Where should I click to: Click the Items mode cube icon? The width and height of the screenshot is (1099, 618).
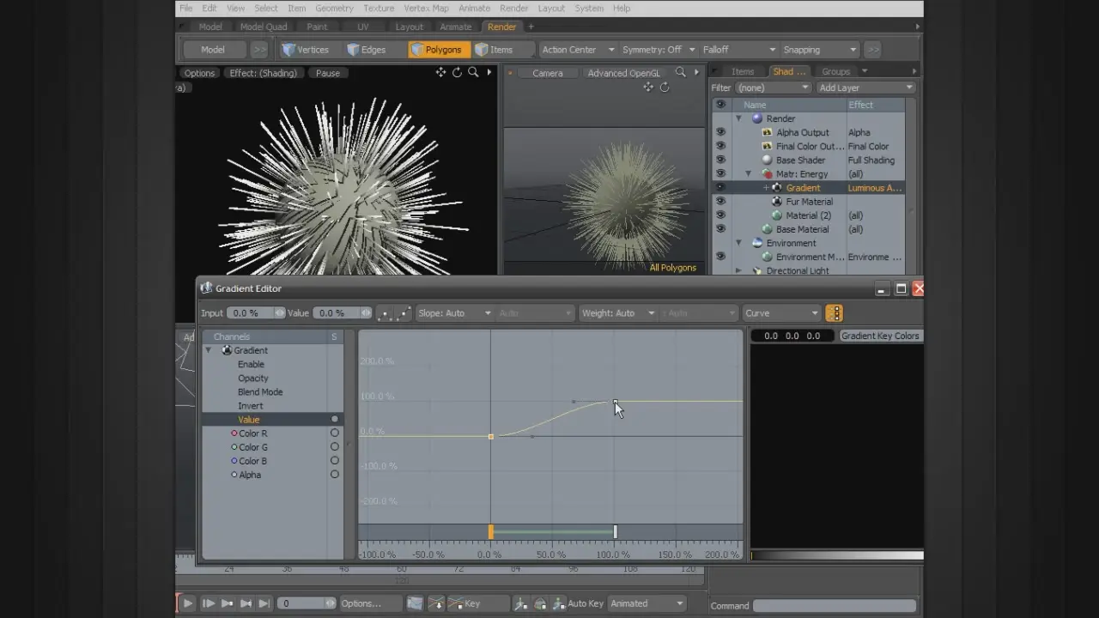coord(483,50)
